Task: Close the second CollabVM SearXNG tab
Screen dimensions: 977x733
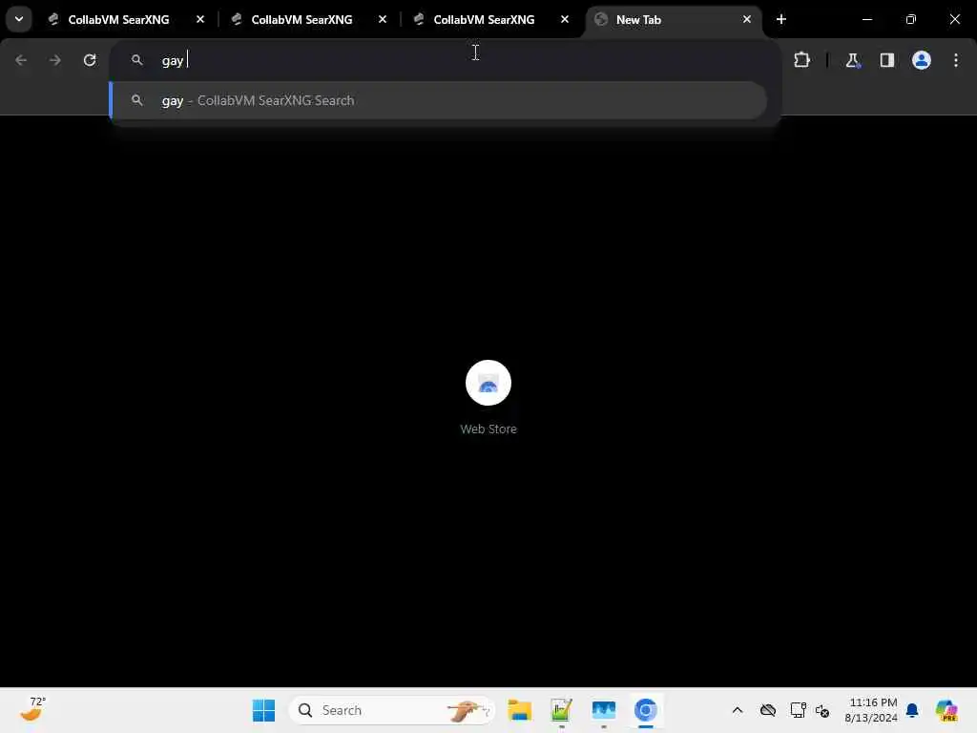Action: (x=383, y=19)
